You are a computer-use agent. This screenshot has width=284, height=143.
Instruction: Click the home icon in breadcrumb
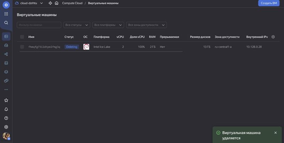(x=56, y=3)
